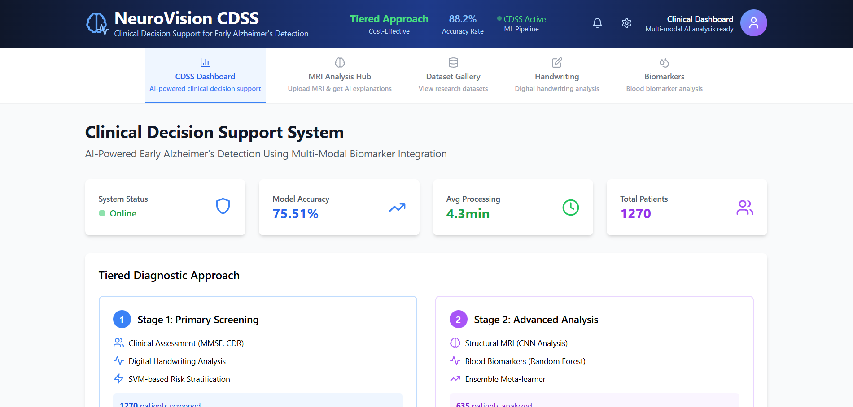Click Structural MRI (CNN Analysis) text
The width and height of the screenshot is (853, 407).
516,343
